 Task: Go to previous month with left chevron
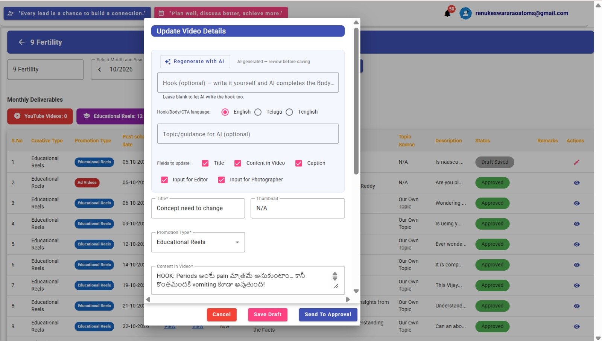[x=100, y=70]
